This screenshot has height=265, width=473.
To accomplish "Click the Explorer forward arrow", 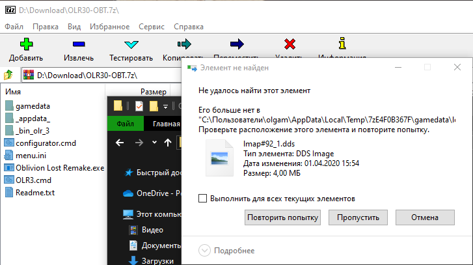I will point(139,143).
